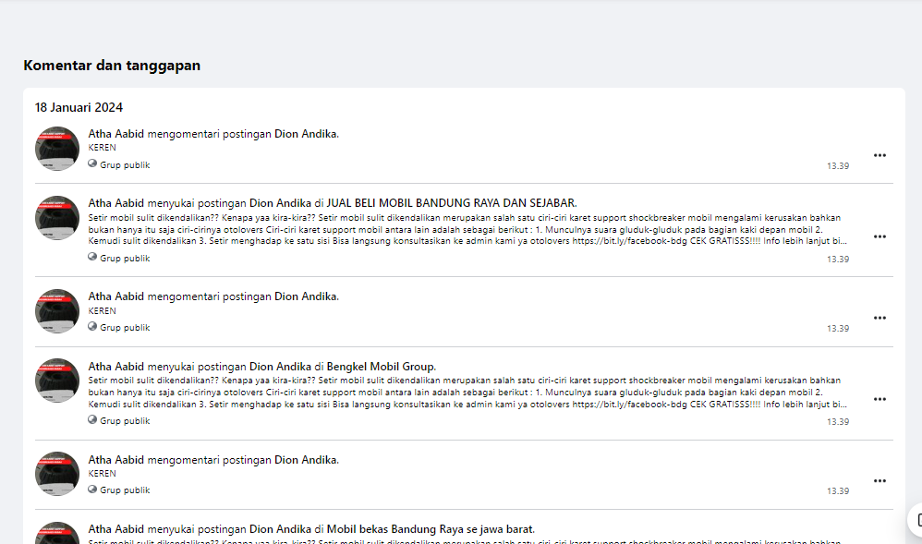Click Atha Aabid name in the topmost entry
Viewport: 922px width, 544px height.
116,134
